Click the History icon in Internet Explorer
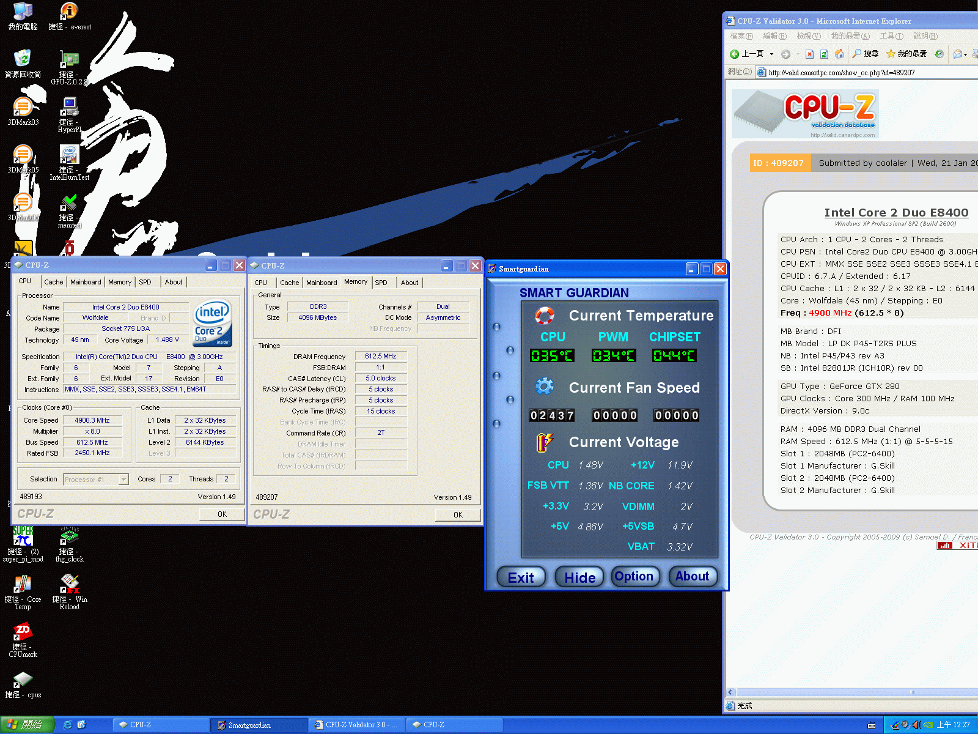This screenshot has width=978, height=734. [939, 54]
